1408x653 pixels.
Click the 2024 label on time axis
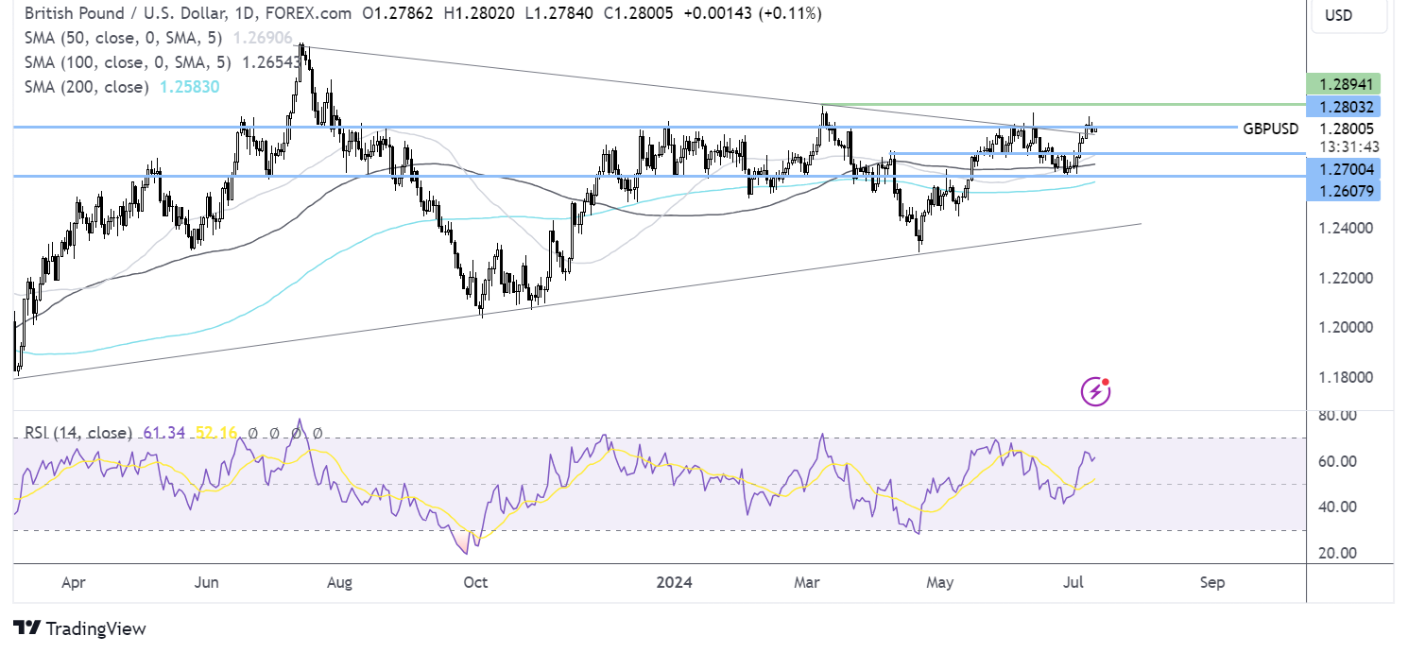point(673,583)
